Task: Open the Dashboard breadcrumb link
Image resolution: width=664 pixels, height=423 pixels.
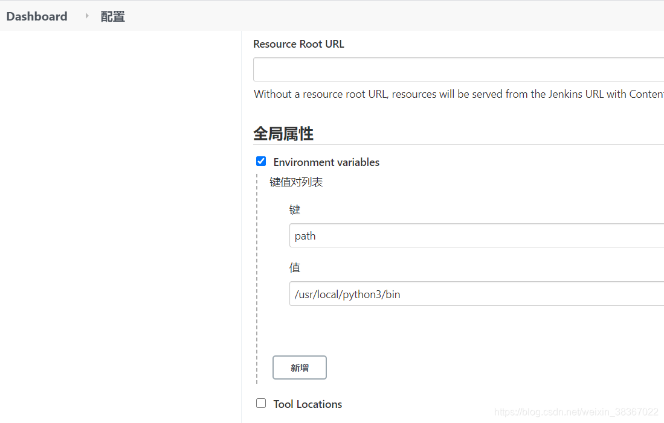Action: 37,16
